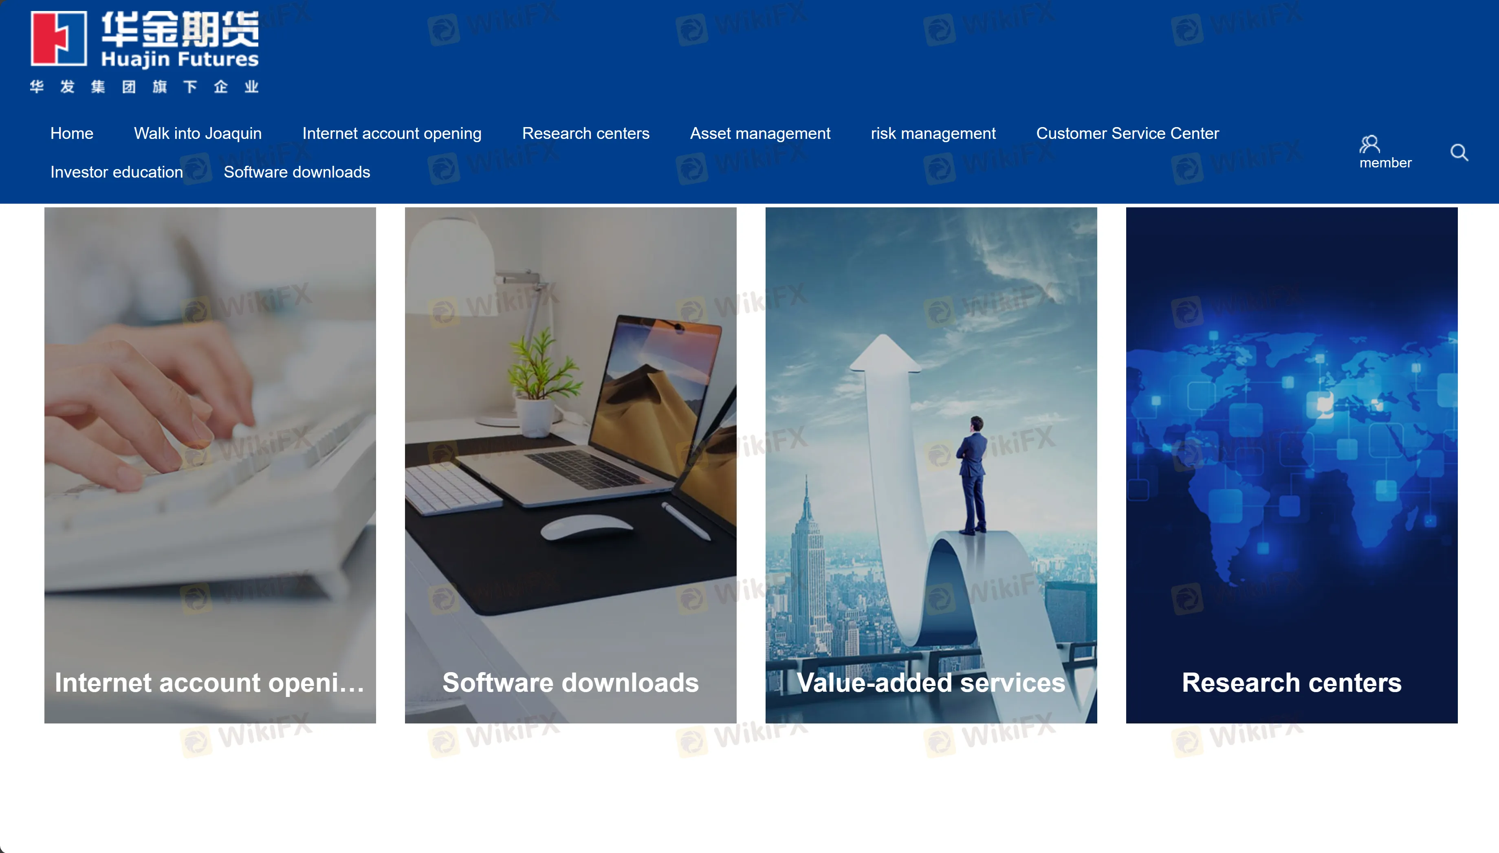Click Research centers card title text
1499x853 pixels.
[x=1291, y=682]
